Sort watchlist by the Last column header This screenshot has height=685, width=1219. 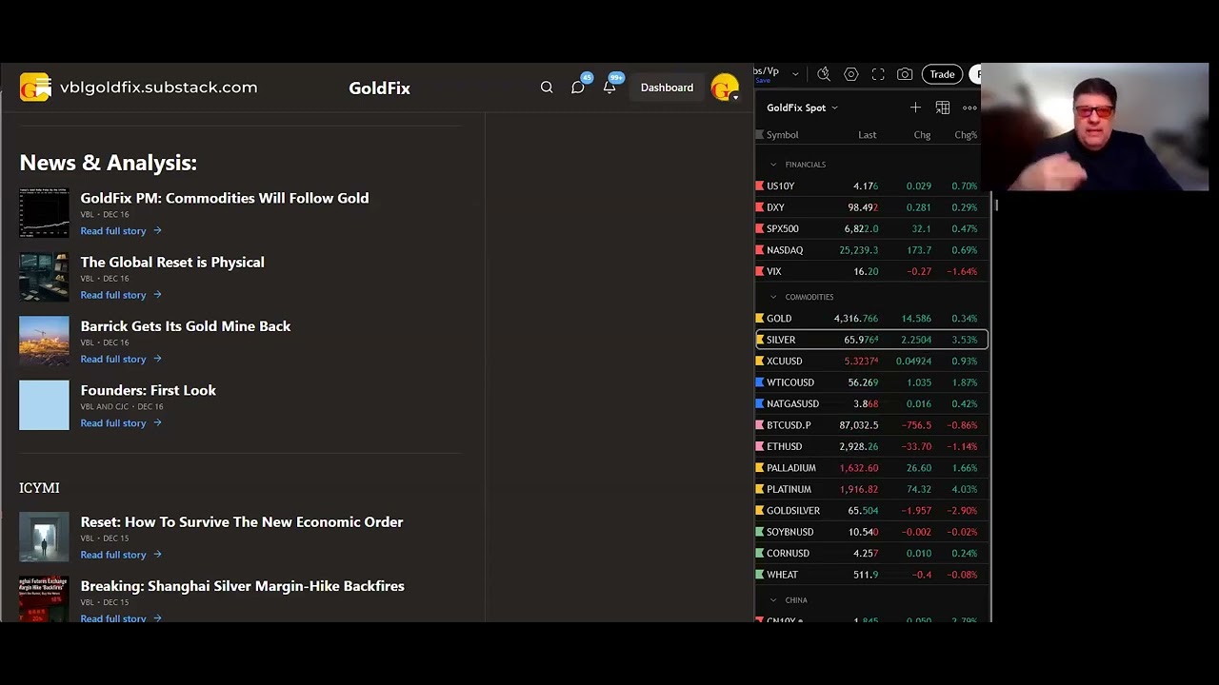tap(867, 135)
